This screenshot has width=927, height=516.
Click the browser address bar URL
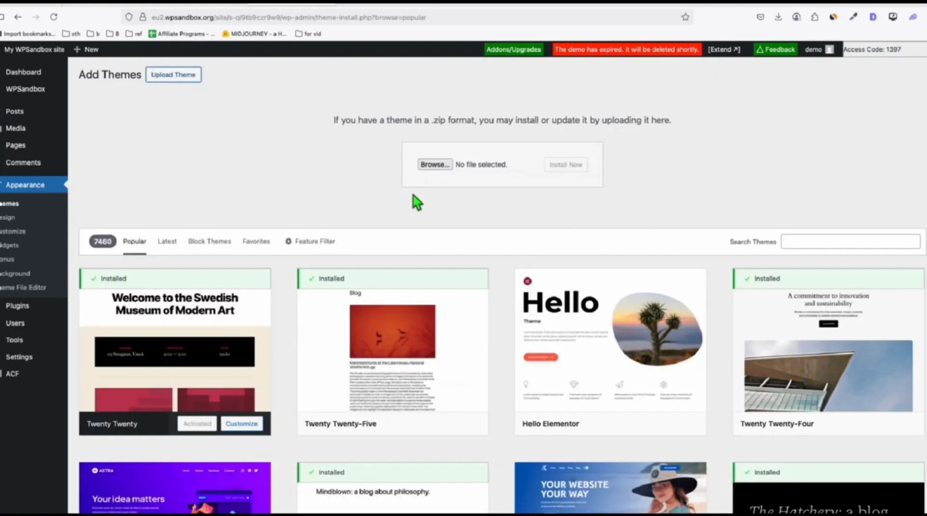tap(289, 17)
